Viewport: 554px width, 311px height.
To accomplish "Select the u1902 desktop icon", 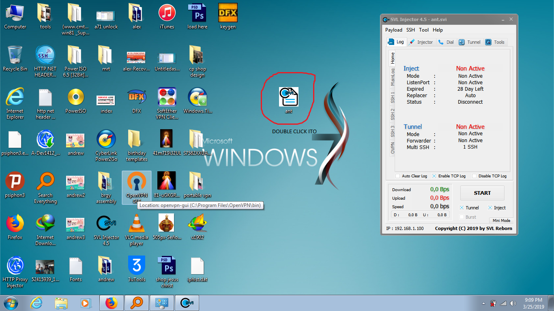I will (198, 223).
